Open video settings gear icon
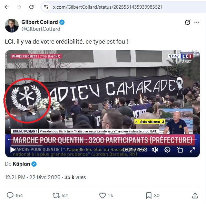This screenshot has height=204, width=206. pos(167,150)
